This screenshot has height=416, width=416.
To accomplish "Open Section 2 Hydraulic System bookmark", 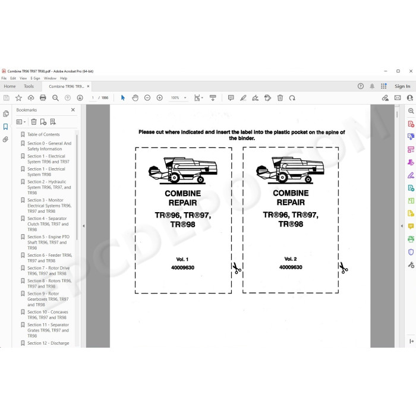I will [49, 187].
